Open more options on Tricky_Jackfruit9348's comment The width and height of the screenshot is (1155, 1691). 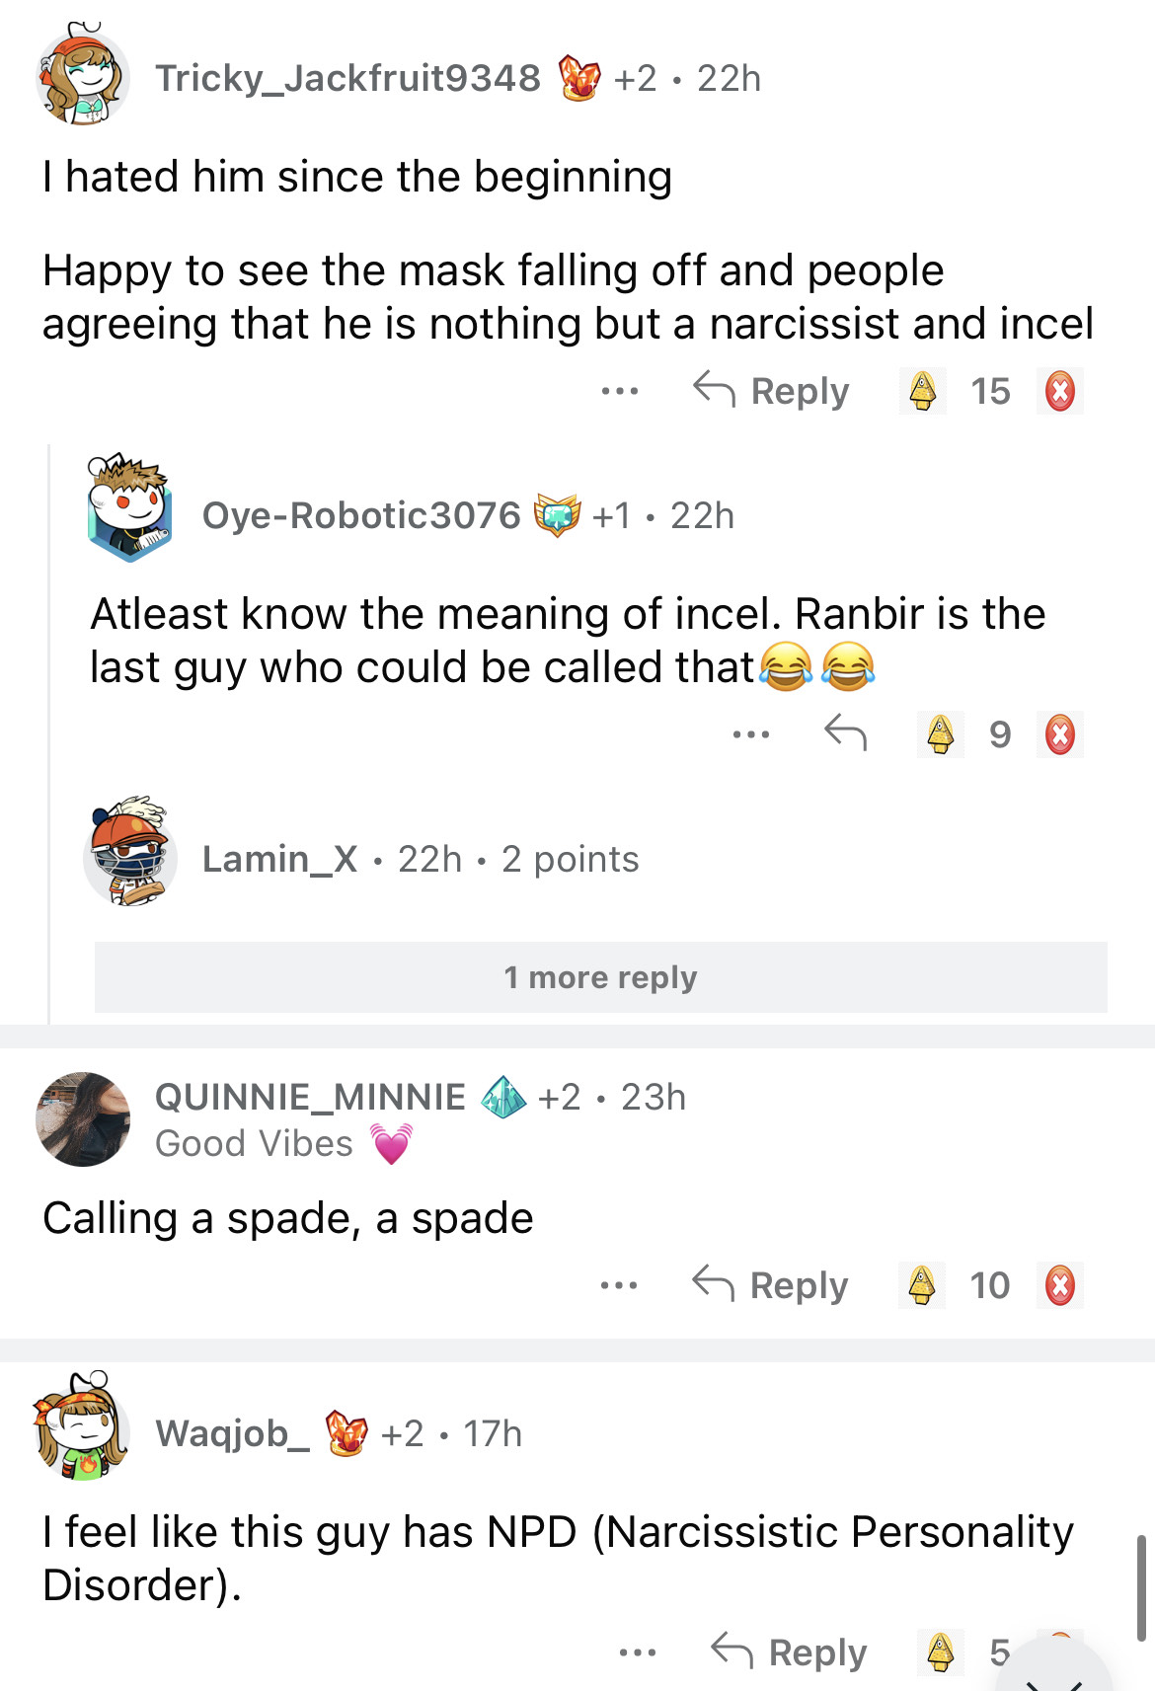point(619,392)
